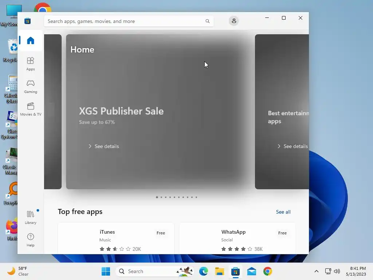Viewport: 373px width, 280px height.
Task: Click the Microsoft Store taskbar icon
Action: tap(236, 271)
